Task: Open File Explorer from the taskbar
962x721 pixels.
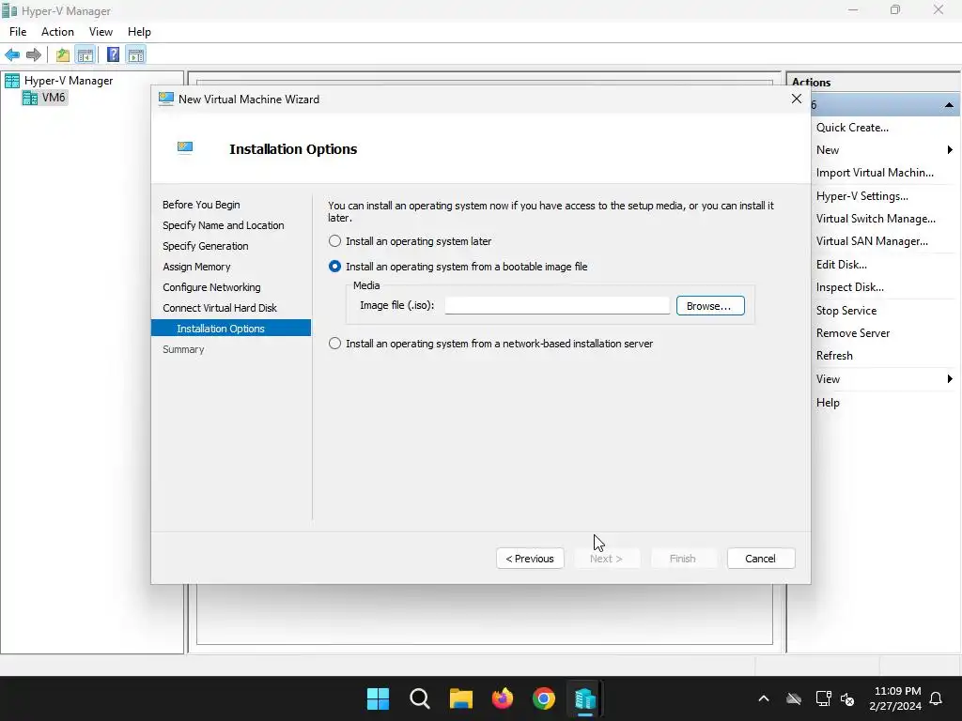Action: coord(460,698)
